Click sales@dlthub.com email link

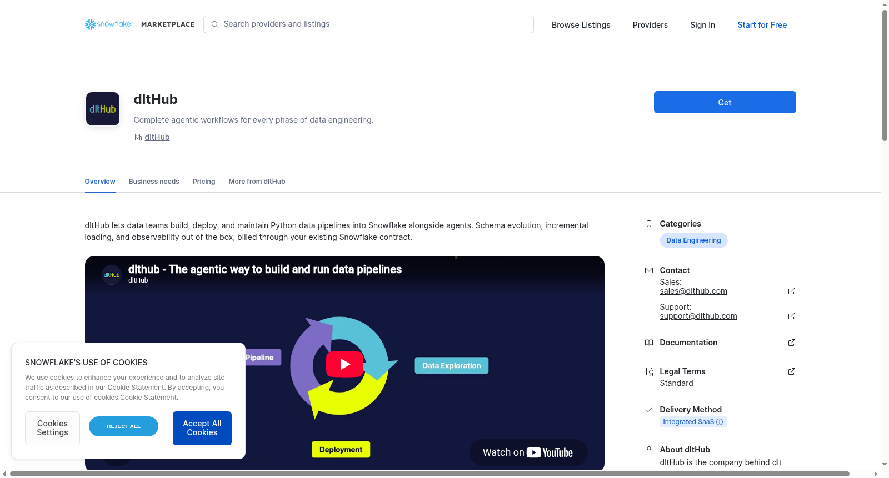(x=693, y=291)
